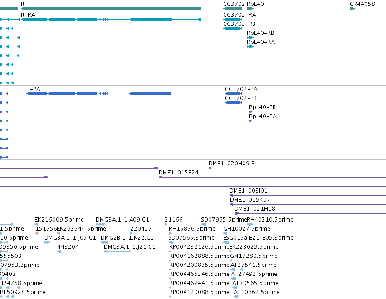386x299 pixels.
Task: Select the RP004120088.5prime EST label
Action: coord(199,292)
